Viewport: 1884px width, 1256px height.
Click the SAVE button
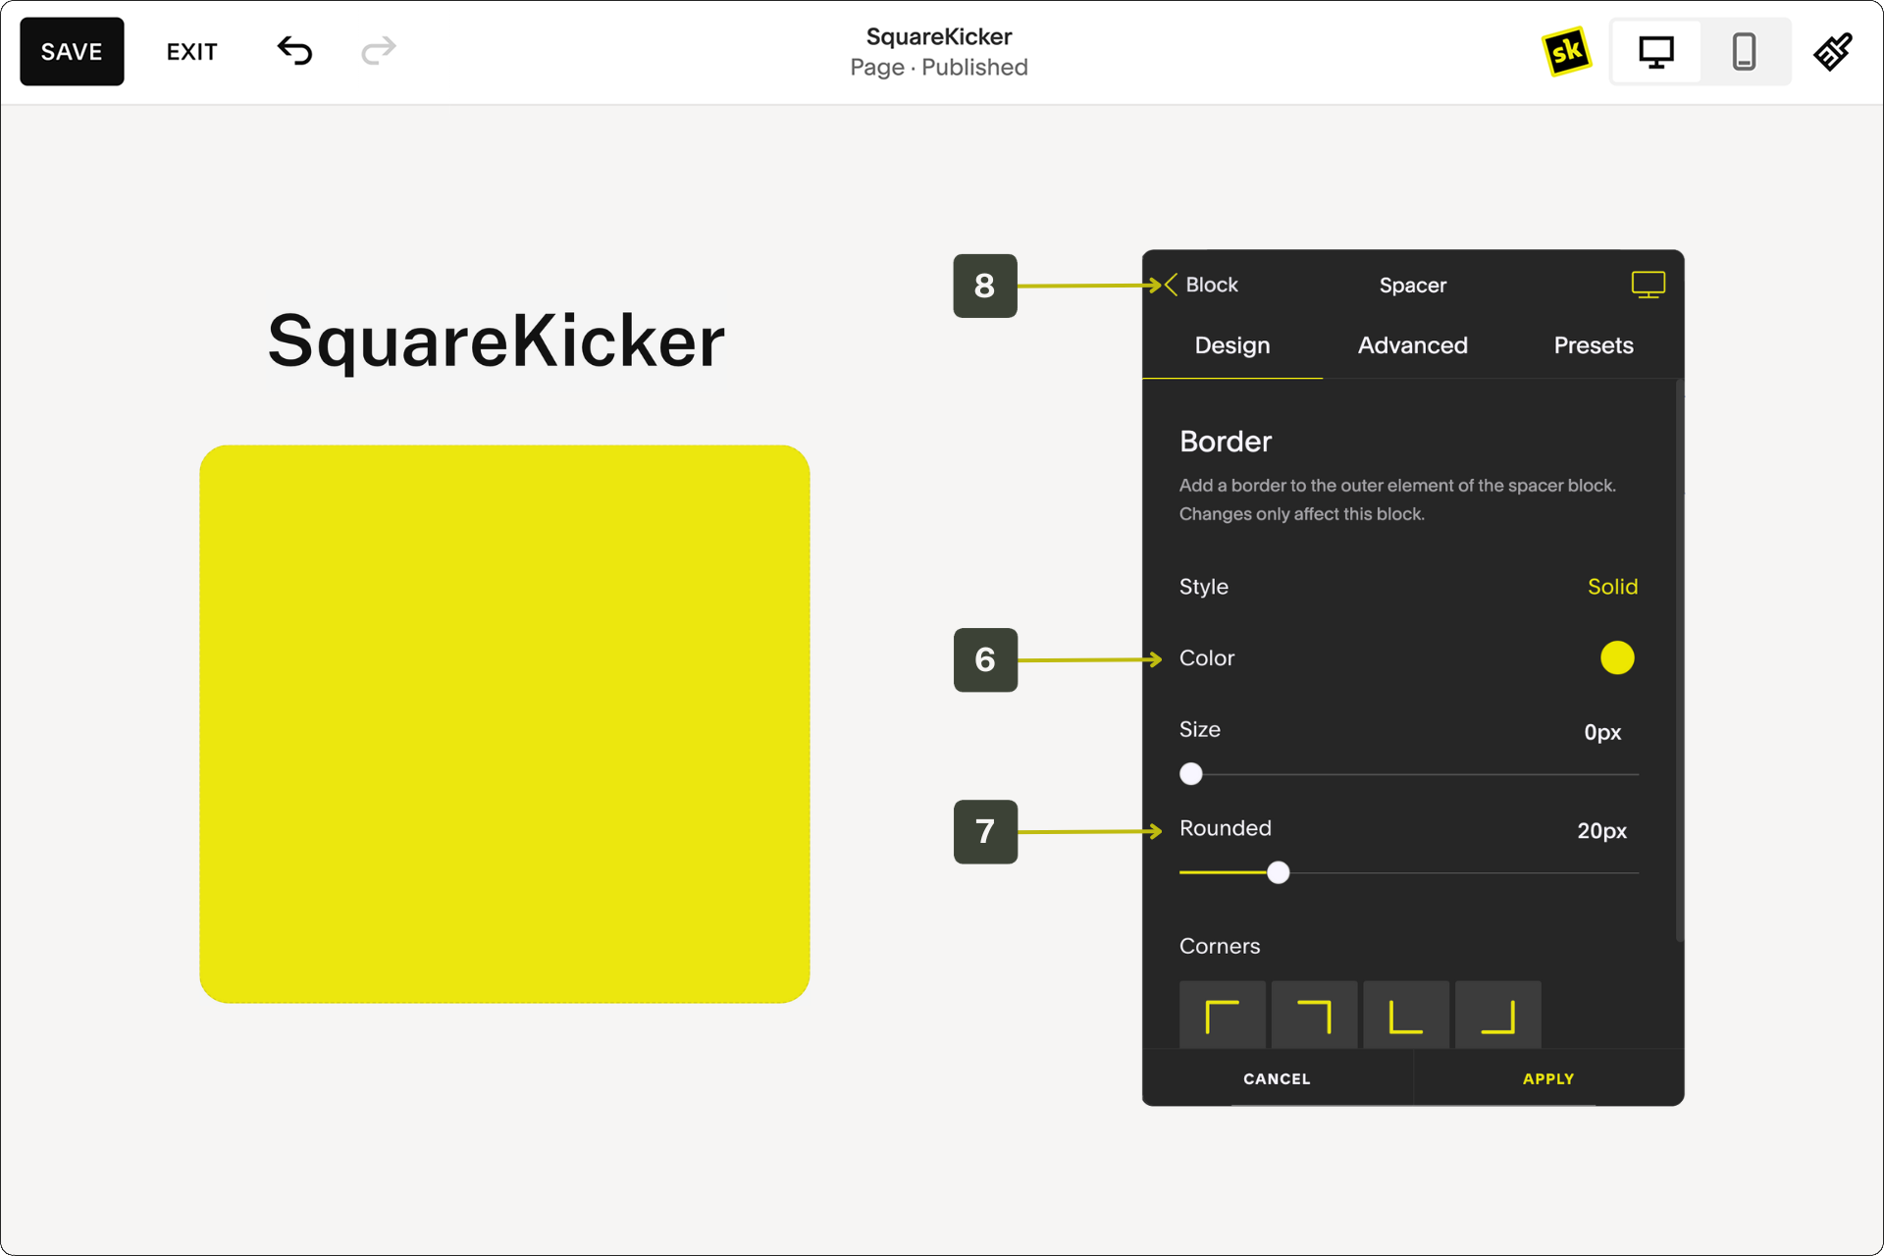point(72,51)
